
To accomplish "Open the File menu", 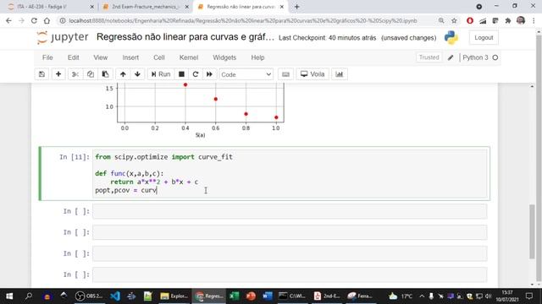I will tap(47, 57).
